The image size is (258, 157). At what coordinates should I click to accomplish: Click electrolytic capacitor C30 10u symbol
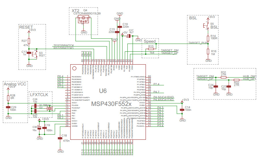(x=39, y=128)
